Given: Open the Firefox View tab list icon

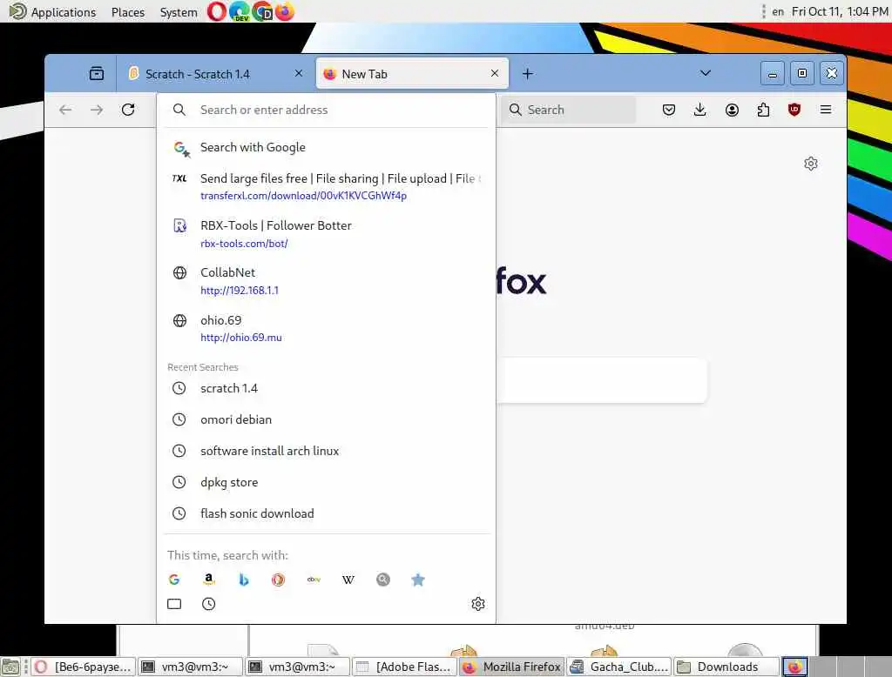Looking at the screenshot, I should (97, 73).
